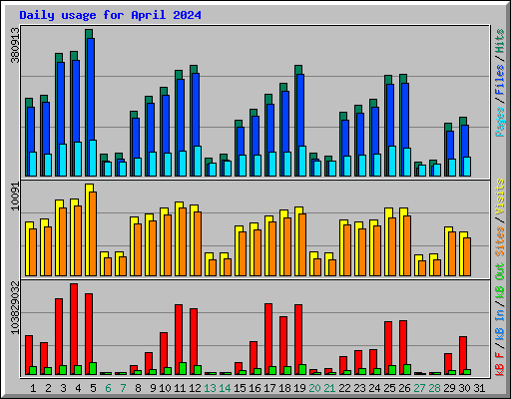
Task: Click weekend day 6 on the x-axis
Action: [108, 388]
